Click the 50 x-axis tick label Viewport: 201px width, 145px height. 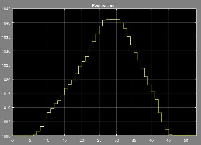click(186, 140)
